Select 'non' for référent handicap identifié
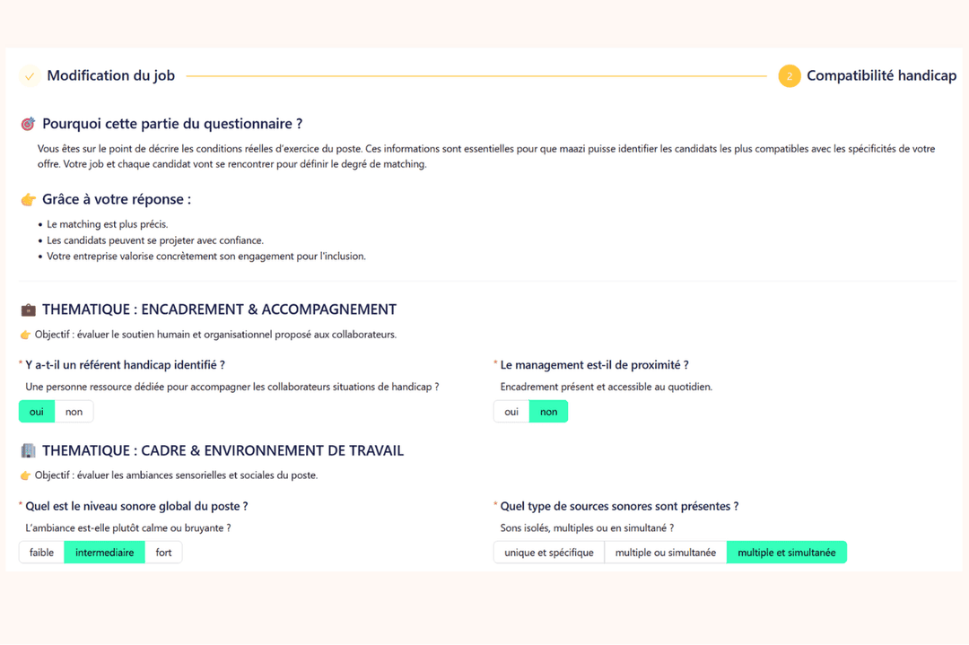The height and width of the screenshot is (645, 969). click(x=74, y=412)
